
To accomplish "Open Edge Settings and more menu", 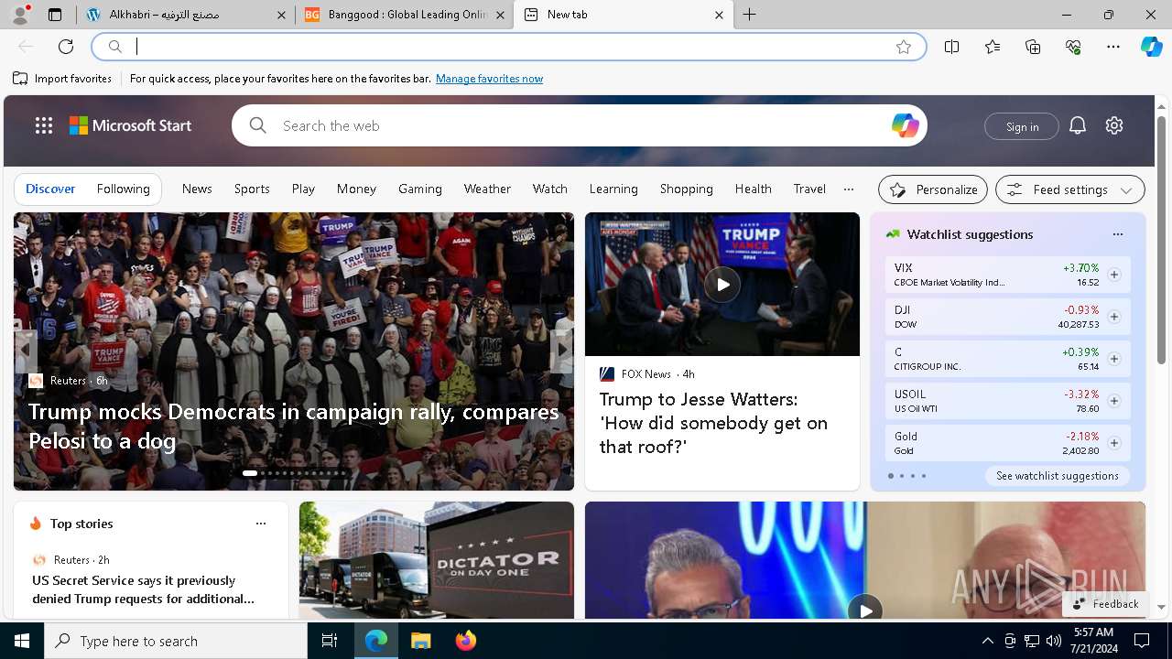I will point(1113,47).
